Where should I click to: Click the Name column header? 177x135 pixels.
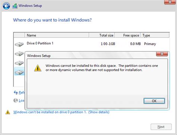[x=57, y=35]
